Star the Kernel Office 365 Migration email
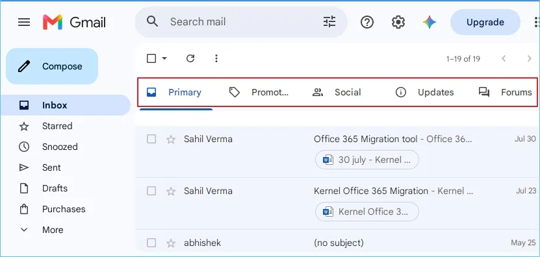The width and height of the screenshot is (540, 257). pos(171,191)
